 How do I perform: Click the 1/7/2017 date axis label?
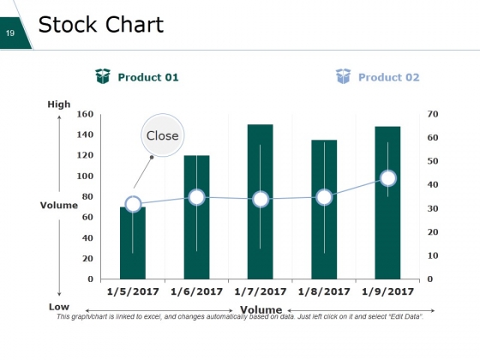coord(261,291)
